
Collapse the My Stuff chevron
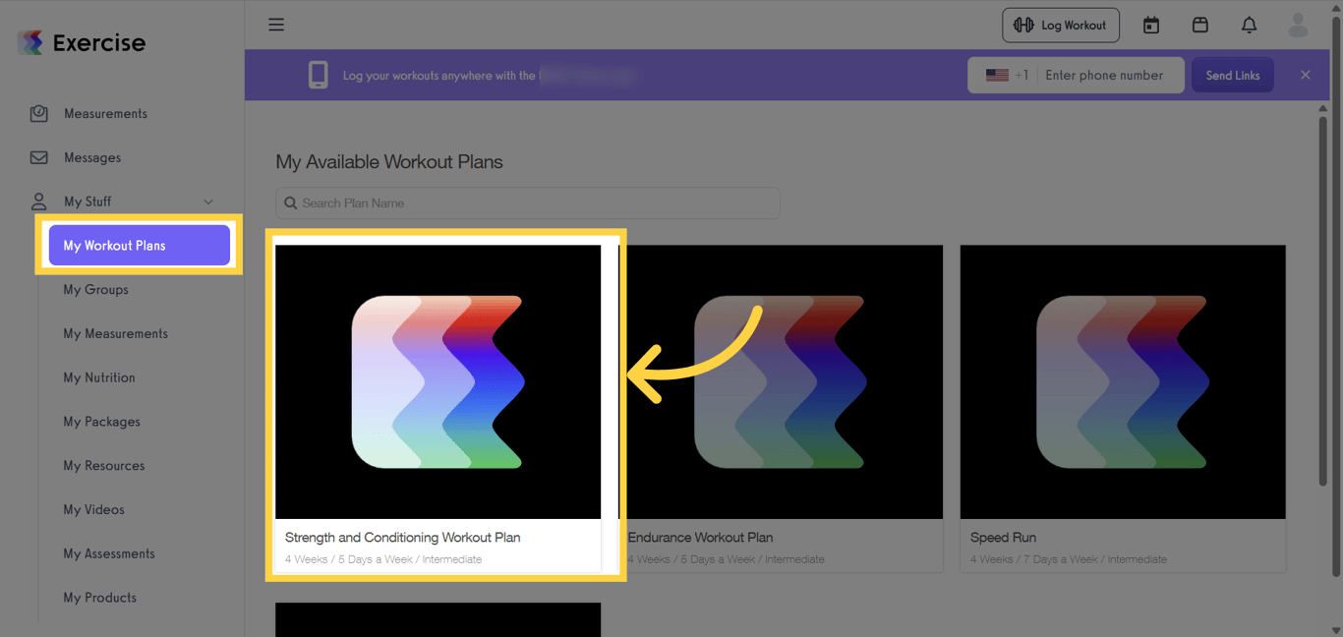pos(208,202)
